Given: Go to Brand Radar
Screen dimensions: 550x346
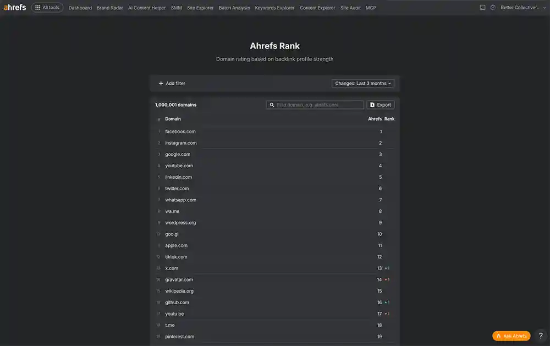Looking at the screenshot, I should (x=110, y=8).
